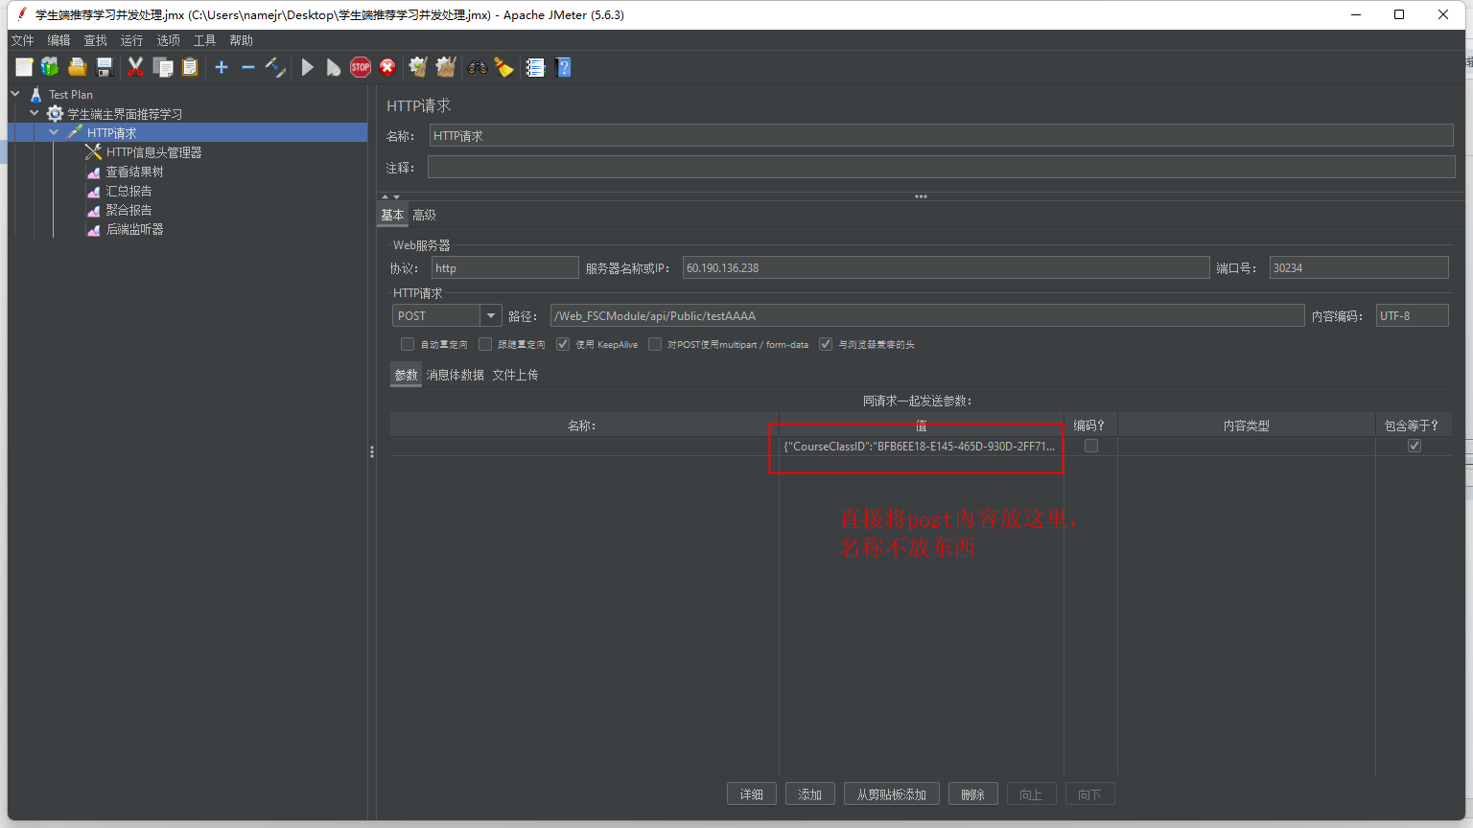1473x828 pixels.
Task: Open the 文件 menu
Action: tap(22, 40)
